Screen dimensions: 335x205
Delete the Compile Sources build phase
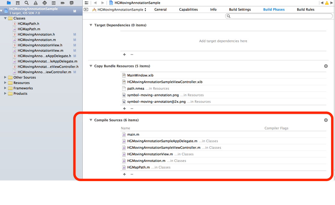(326, 120)
